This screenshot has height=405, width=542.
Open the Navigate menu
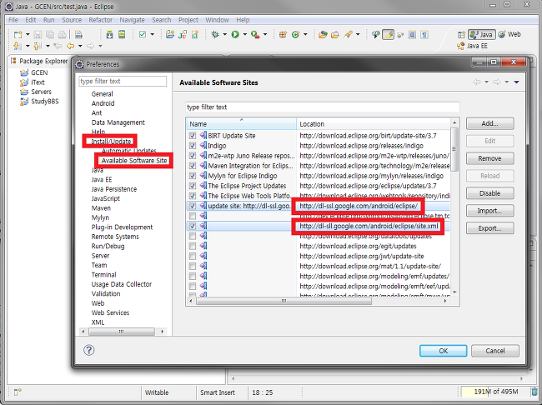[x=132, y=20]
